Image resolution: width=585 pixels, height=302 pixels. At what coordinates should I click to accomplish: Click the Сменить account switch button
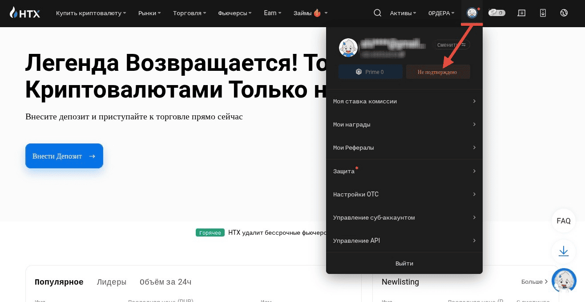tap(452, 45)
